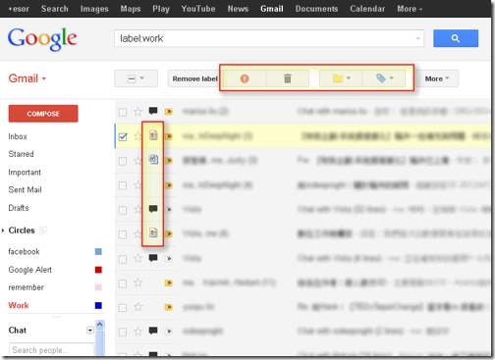Open Calendar in top bar
495x360 pixels.
[x=367, y=9]
